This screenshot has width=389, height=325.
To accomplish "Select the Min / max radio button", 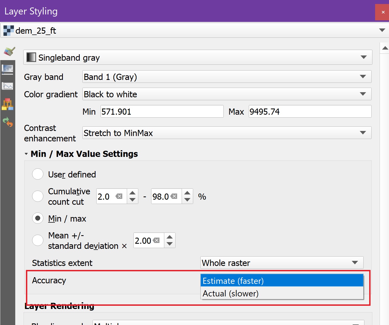I will coord(38,218).
